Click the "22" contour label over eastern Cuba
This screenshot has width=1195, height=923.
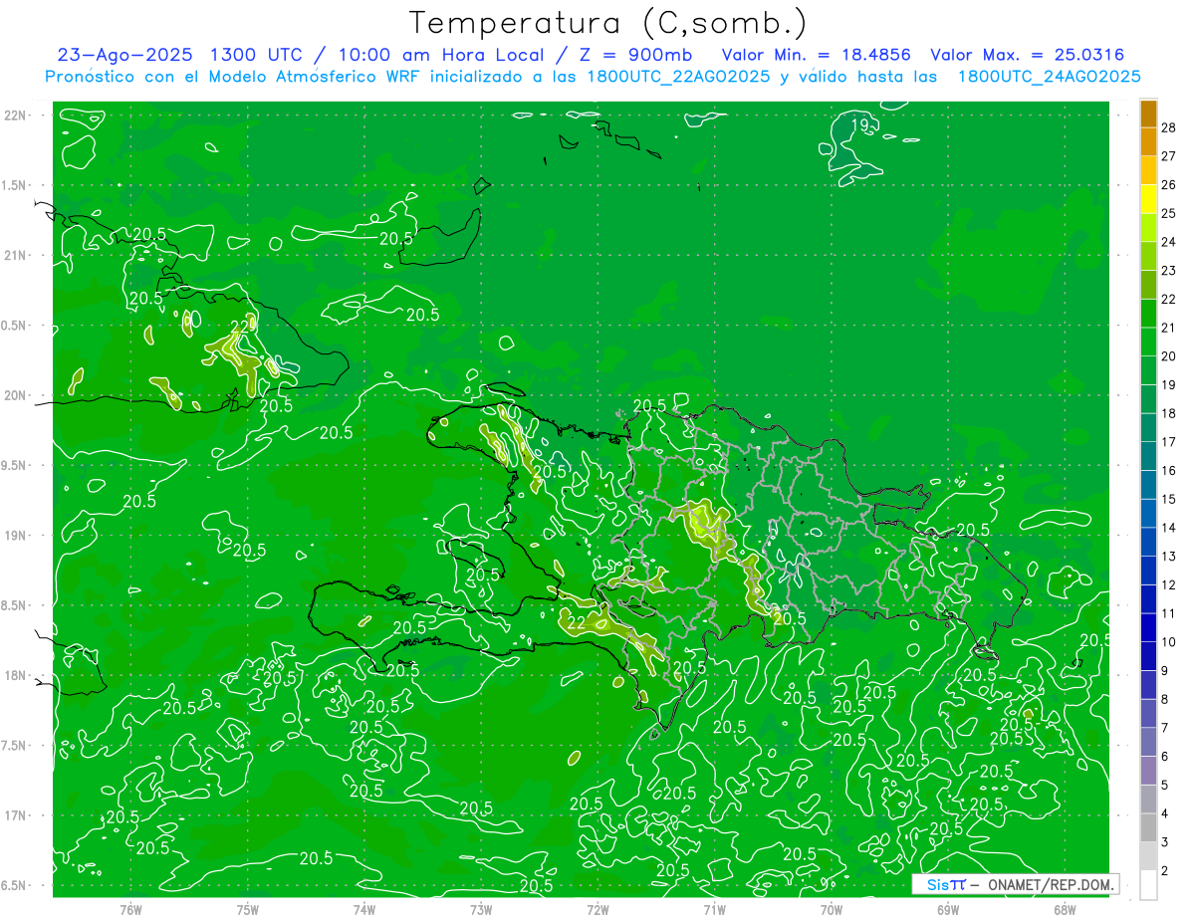click(240, 325)
